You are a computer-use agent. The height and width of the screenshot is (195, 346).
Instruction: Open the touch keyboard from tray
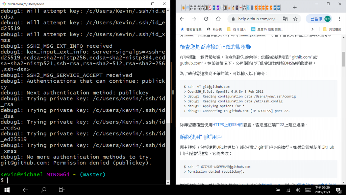point(308,190)
